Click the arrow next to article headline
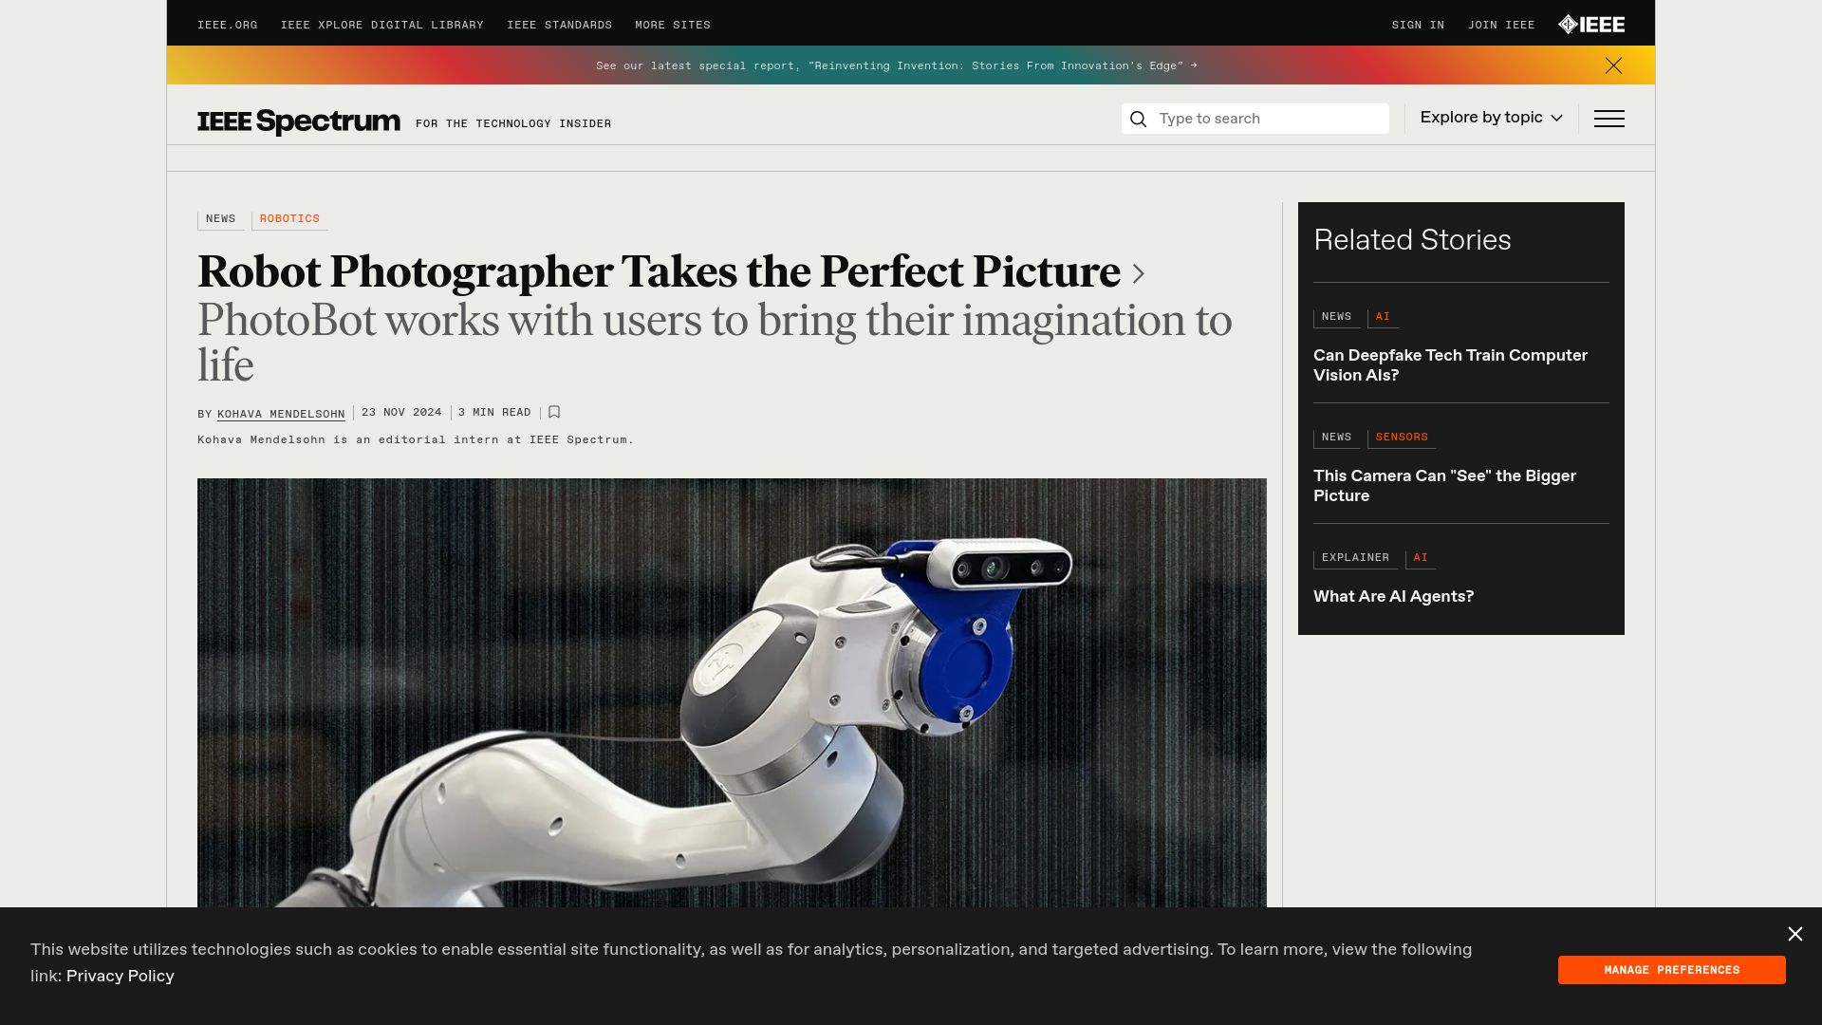 1139,274
